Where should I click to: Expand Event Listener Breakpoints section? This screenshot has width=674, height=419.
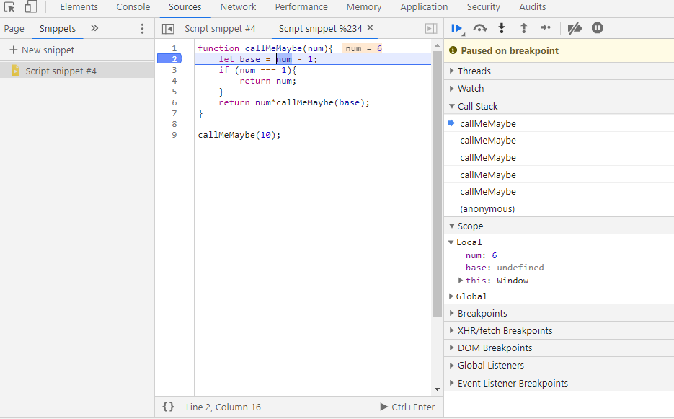click(559, 383)
